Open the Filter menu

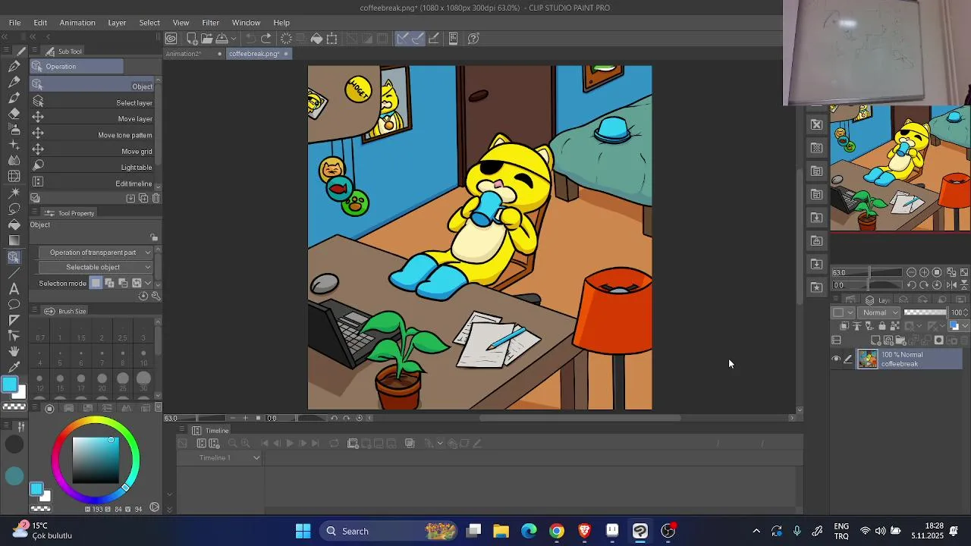(210, 23)
